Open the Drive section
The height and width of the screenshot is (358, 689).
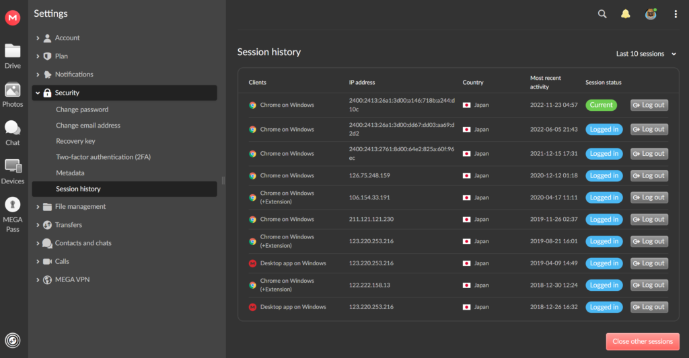[13, 56]
